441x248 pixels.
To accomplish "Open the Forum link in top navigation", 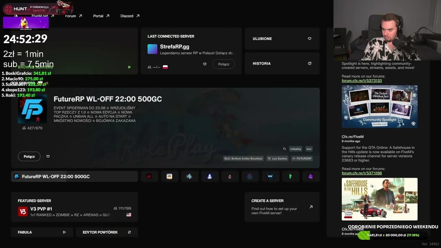I will click(74, 16).
